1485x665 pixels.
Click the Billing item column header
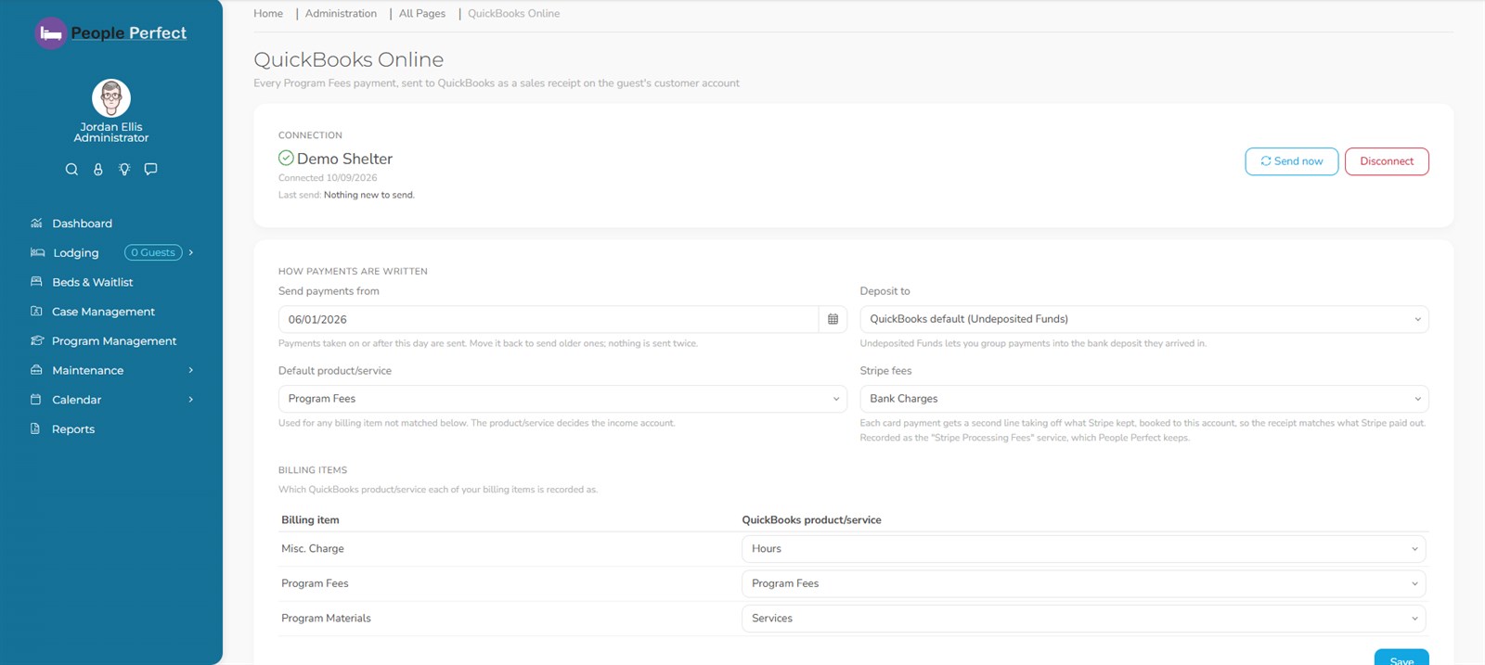tap(310, 520)
